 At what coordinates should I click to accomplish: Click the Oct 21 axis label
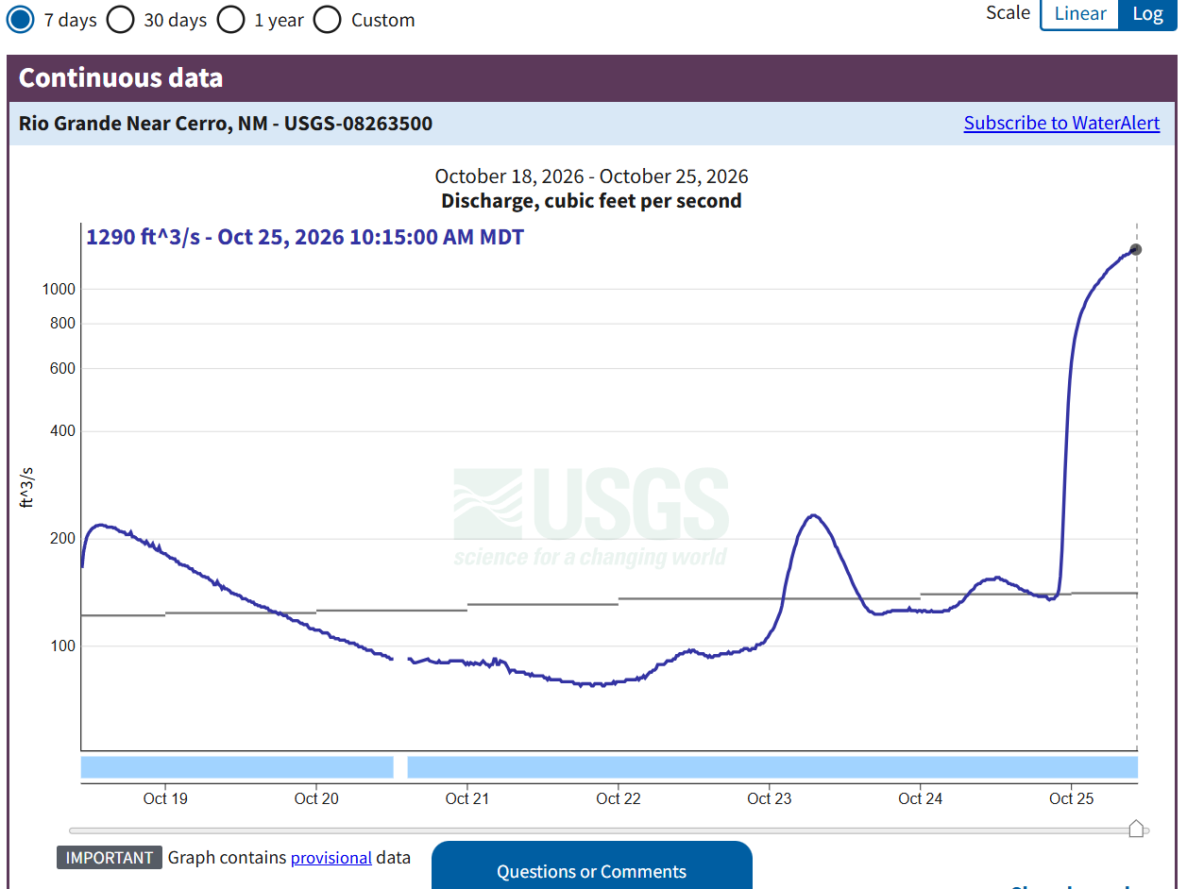point(467,798)
